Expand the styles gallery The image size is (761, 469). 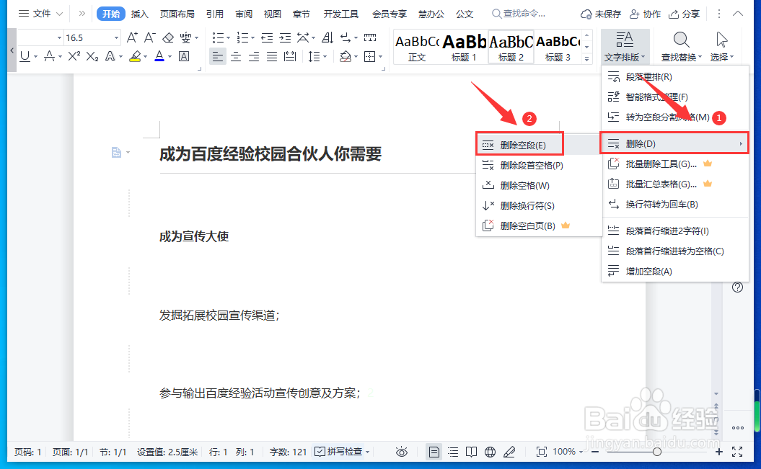tap(586, 59)
